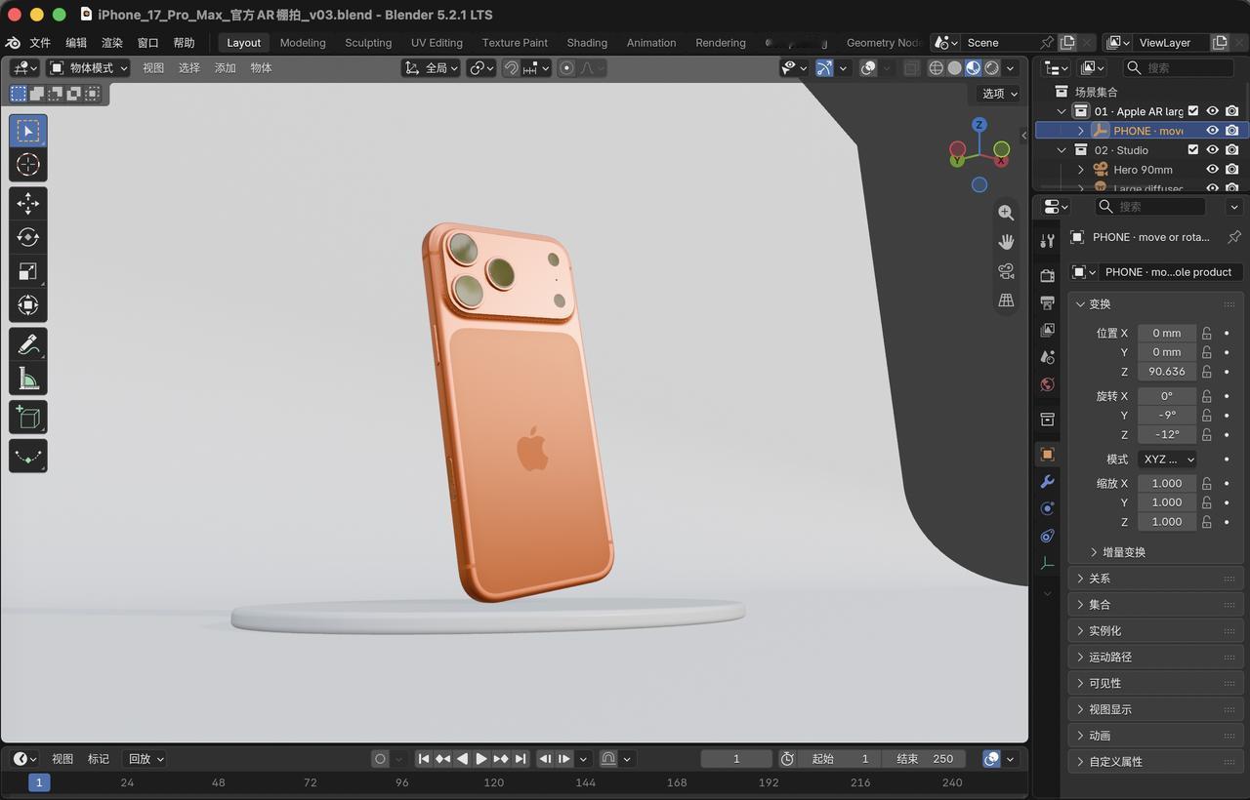Toggle the lock for Location X
The width and height of the screenshot is (1250, 800).
1207,333
